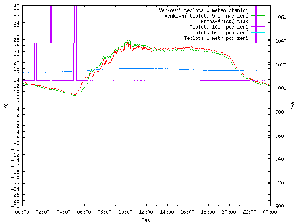The width and height of the screenshot is (298, 223).
Task: Click the x-axis title 'Čas'
Action: (x=146, y=220)
